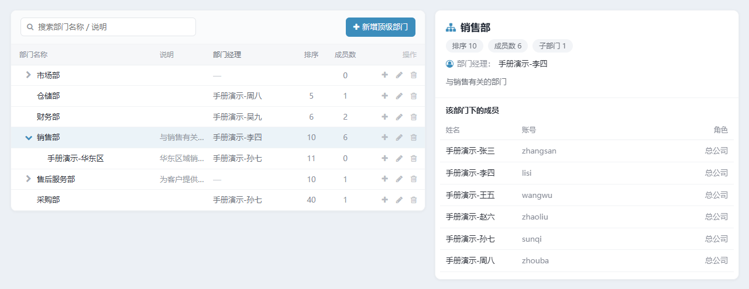749x289 pixels.
Task: Delete the 售后服务部 department row
Action: click(414, 179)
